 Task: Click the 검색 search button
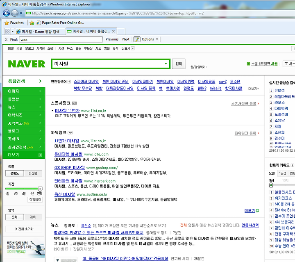(x=179, y=64)
